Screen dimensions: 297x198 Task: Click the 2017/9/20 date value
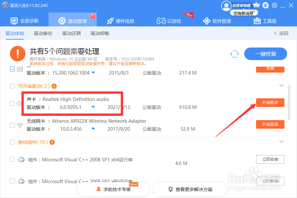(119, 129)
